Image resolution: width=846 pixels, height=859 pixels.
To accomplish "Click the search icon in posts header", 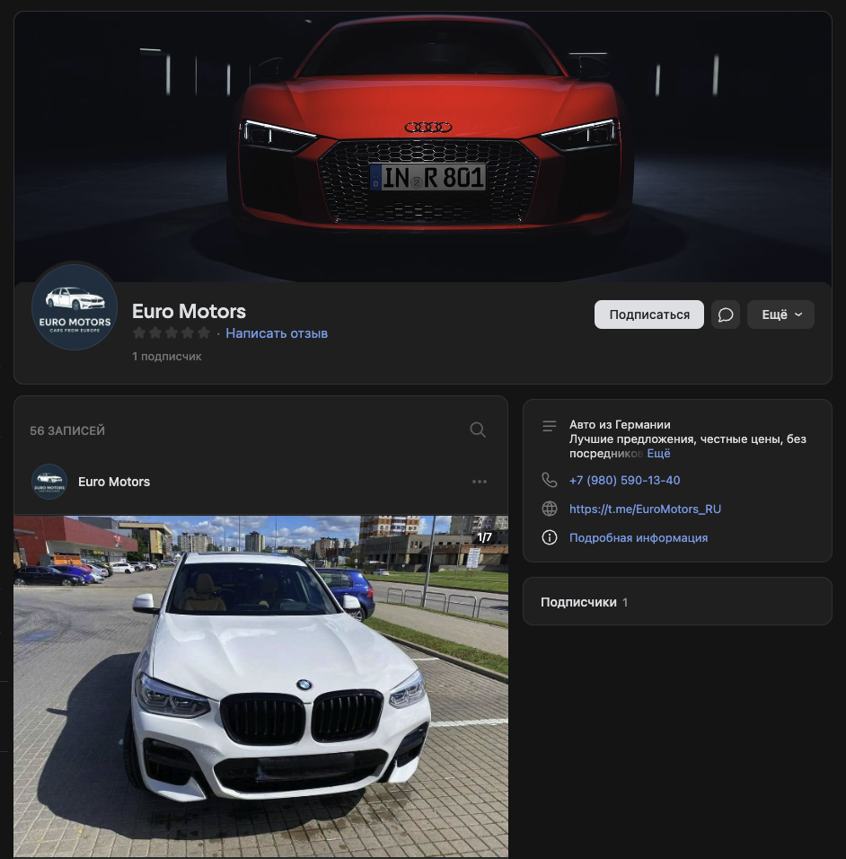I will pos(478,429).
